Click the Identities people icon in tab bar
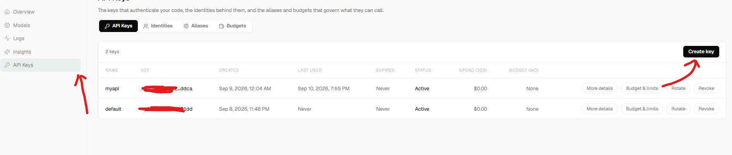 (146, 26)
